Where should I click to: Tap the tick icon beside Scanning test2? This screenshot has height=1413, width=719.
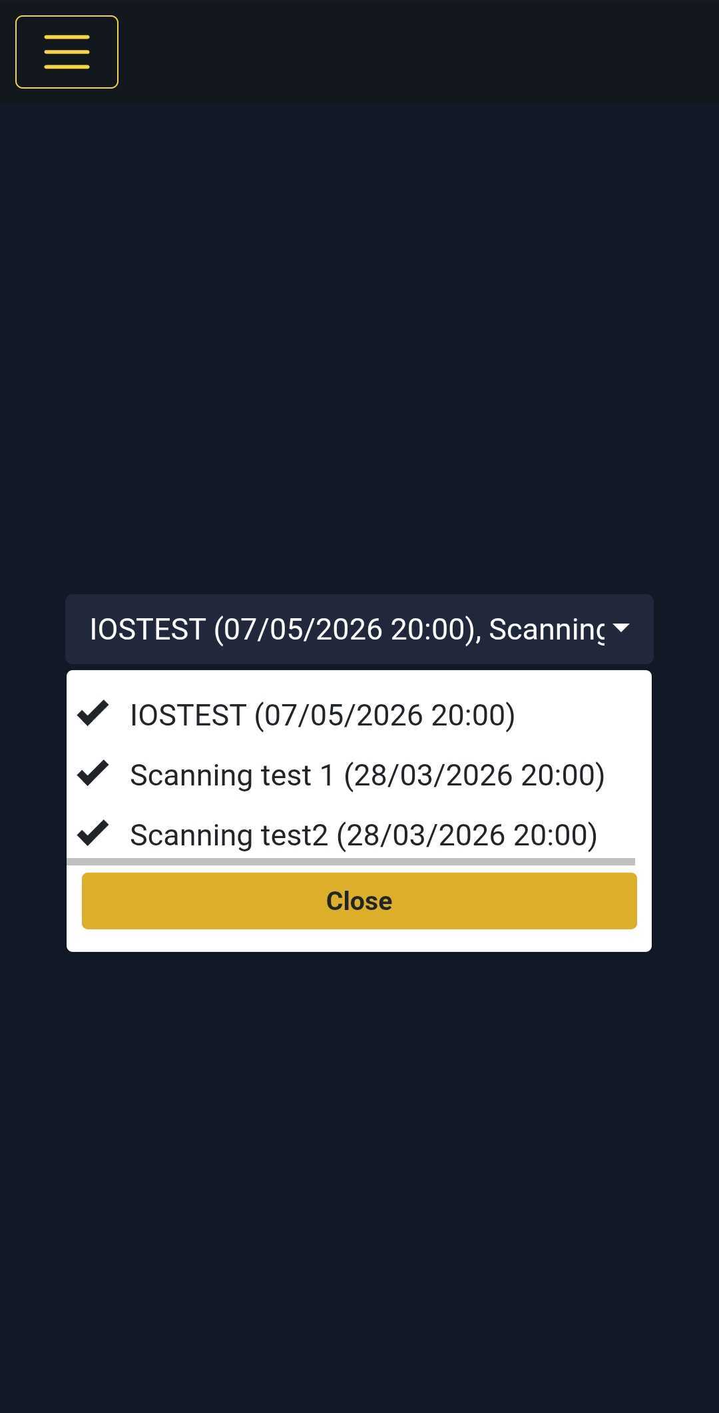pyautogui.click(x=93, y=833)
